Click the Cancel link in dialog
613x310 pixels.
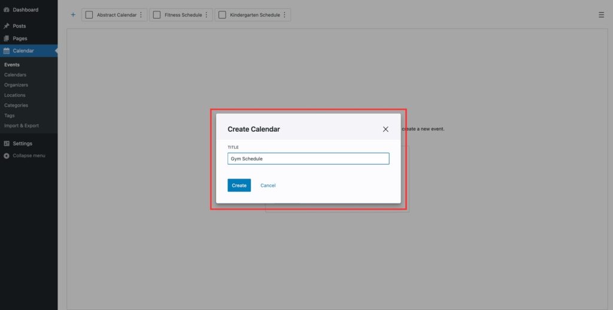click(268, 186)
